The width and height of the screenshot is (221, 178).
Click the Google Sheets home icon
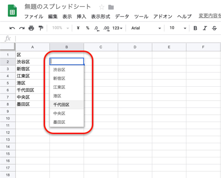12,11
